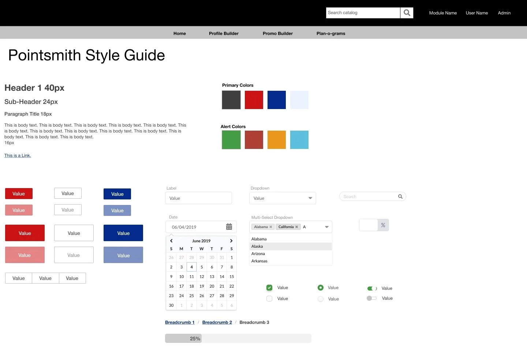This screenshot has width=527, height=363.
Task: Open the Dropdown Value select
Action: pyautogui.click(x=283, y=198)
